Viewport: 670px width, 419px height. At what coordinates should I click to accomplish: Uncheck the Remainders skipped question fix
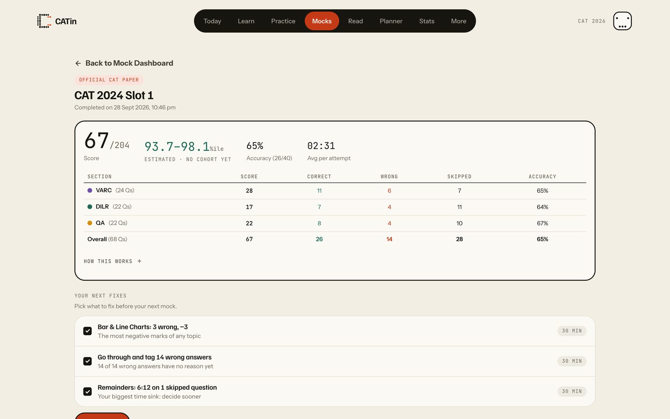(x=88, y=391)
